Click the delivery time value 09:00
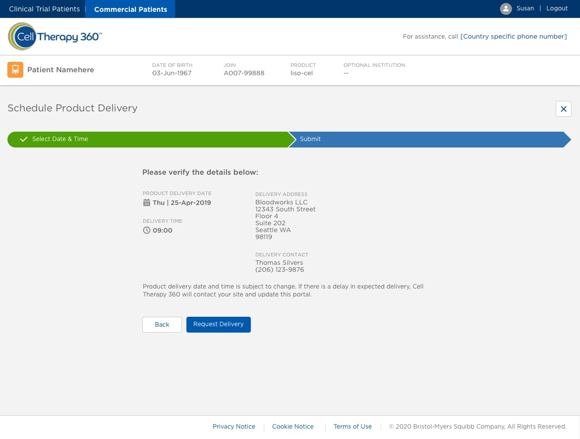The width and height of the screenshot is (580, 439). point(163,231)
